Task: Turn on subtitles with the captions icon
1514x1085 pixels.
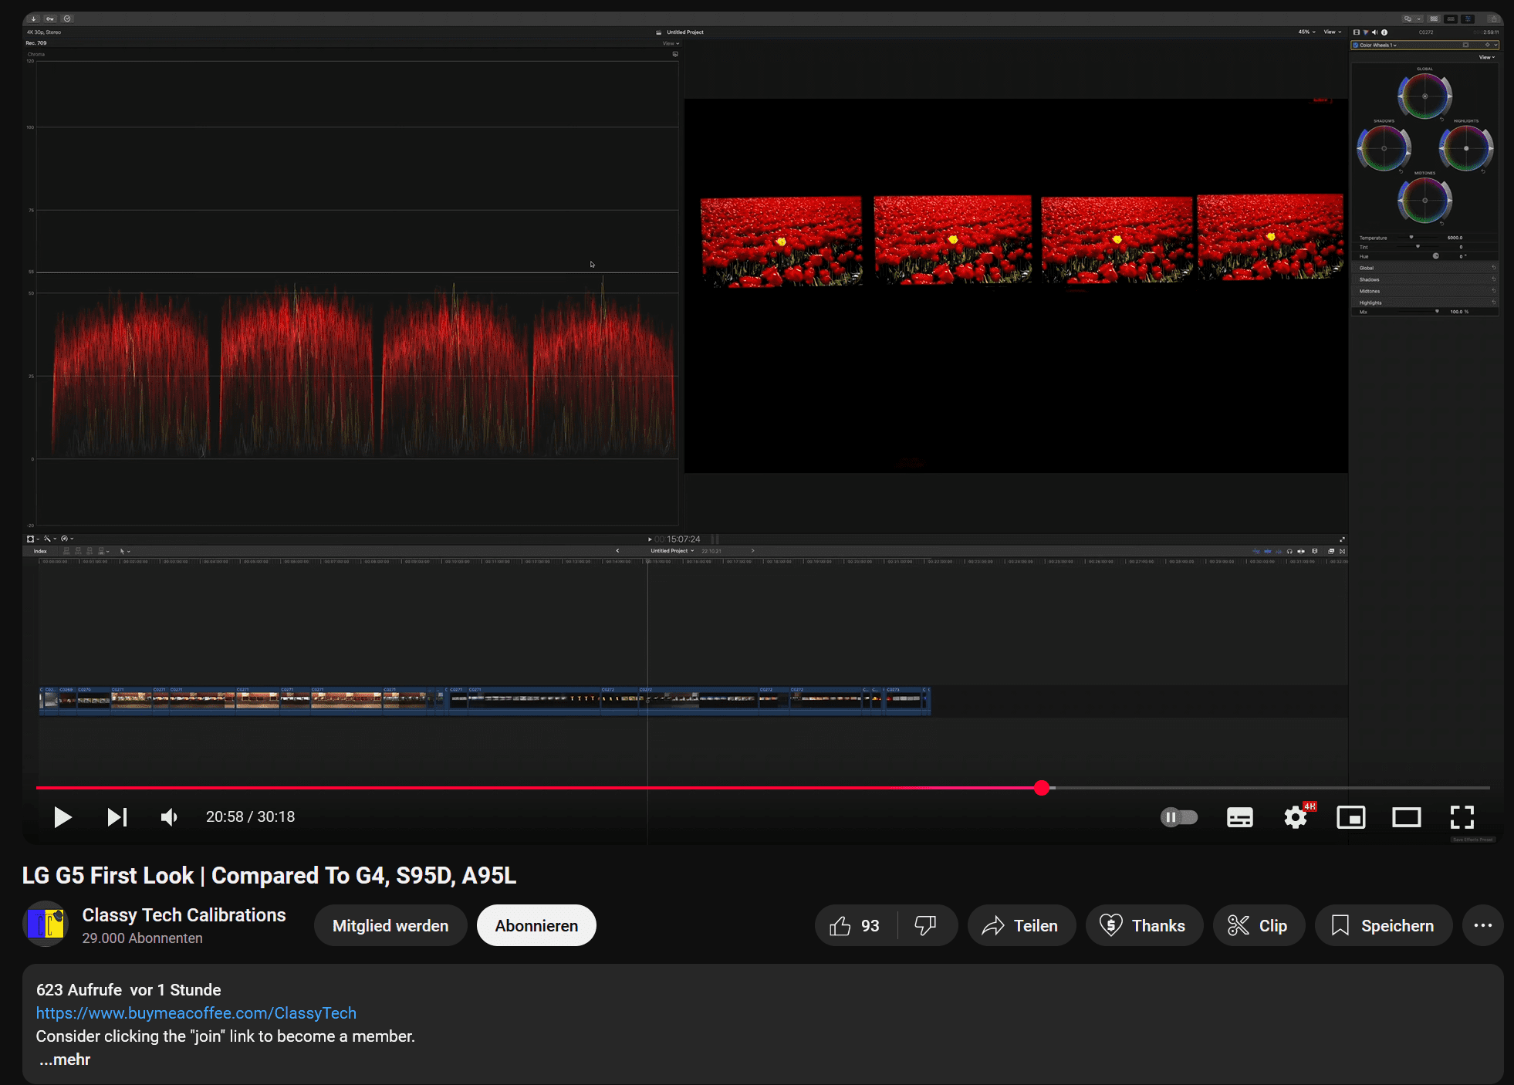Action: pyautogui.click(x=1239, y=817)
